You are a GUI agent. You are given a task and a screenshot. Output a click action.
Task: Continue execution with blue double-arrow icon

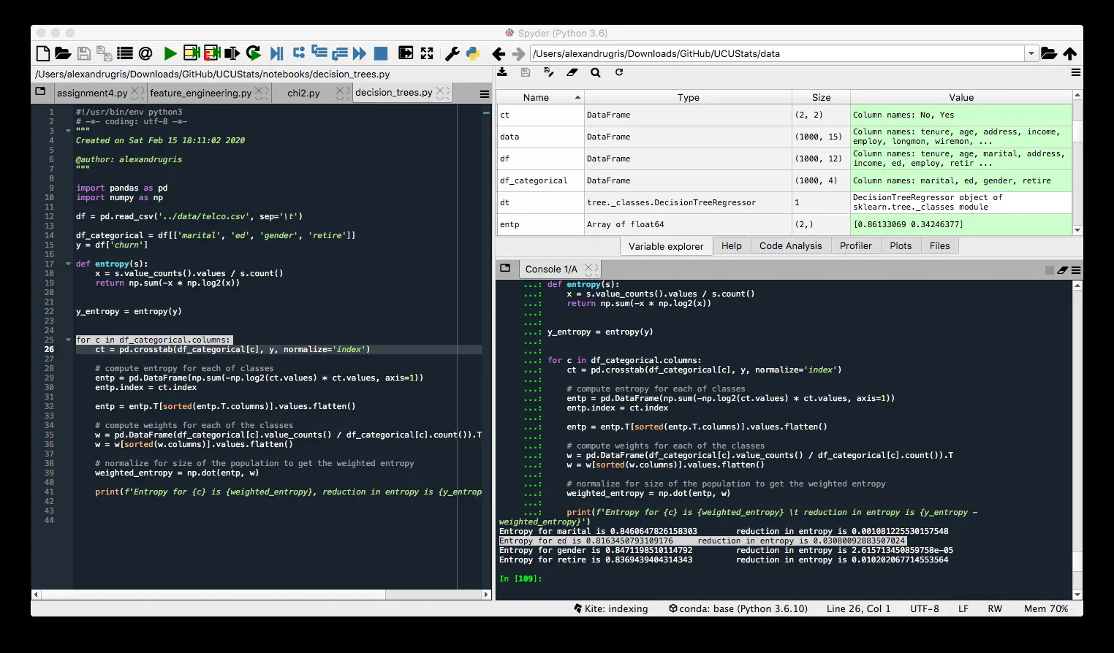pos(359,53)
